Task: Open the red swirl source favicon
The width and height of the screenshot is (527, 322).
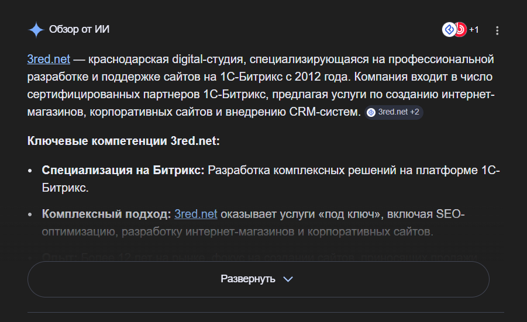Action: [461, 30]
